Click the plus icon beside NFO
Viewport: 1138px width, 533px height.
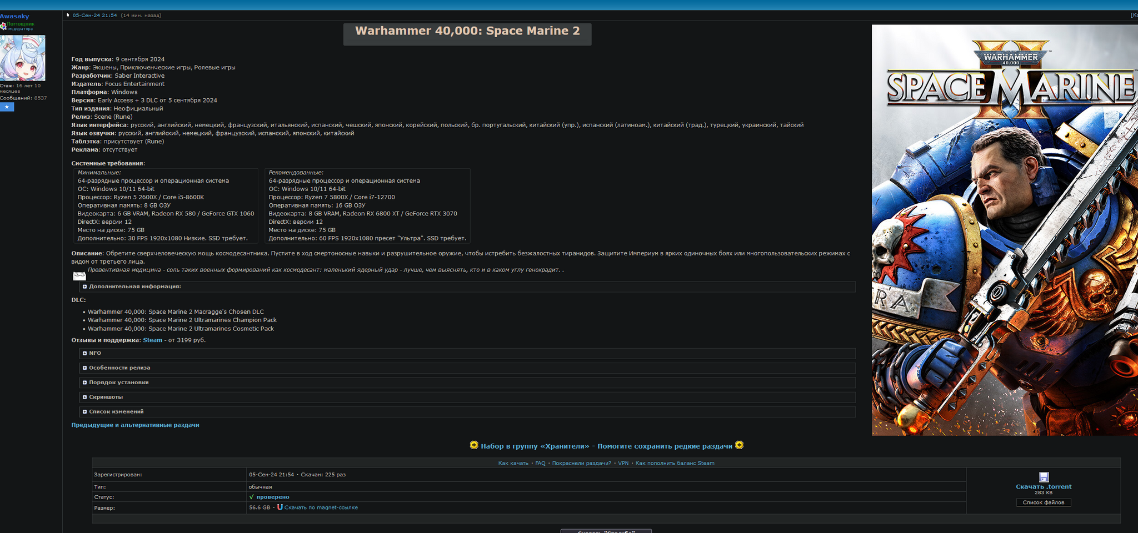point(84,353)
